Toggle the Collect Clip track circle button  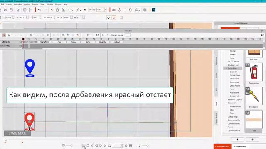pos(20,46)
